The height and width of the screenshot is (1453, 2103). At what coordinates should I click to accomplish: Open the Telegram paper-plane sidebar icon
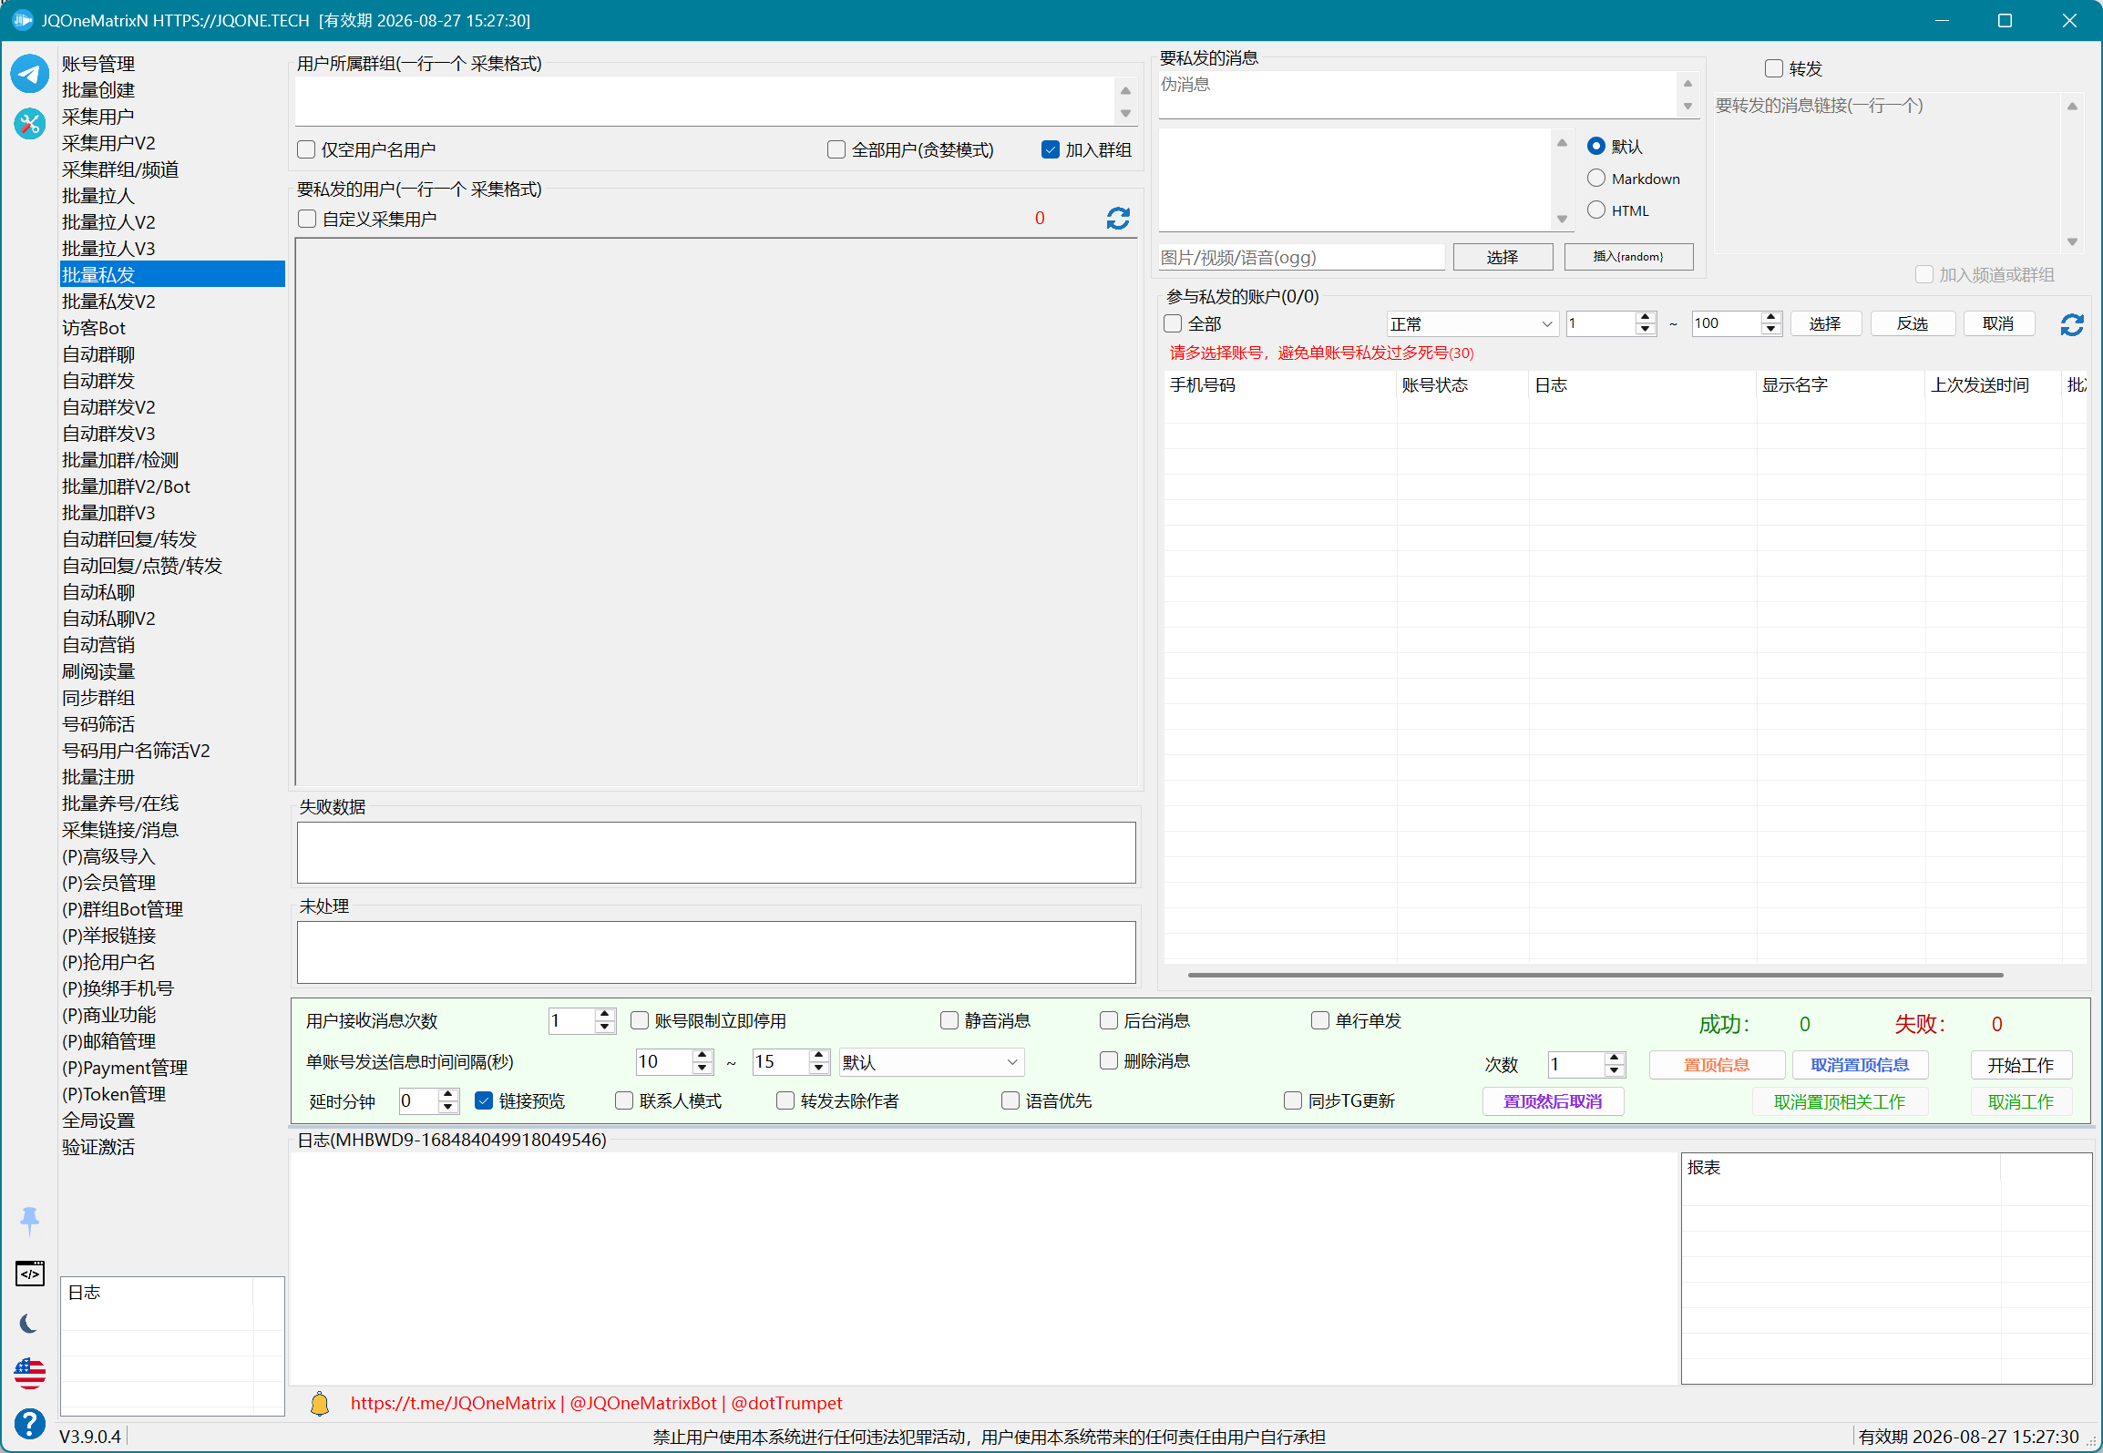pyautogui.click(x=29, y=74)
